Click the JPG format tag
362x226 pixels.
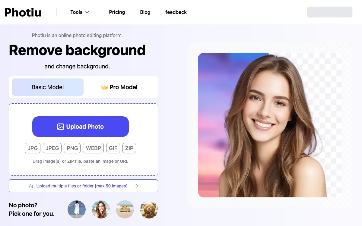point(33,148)
